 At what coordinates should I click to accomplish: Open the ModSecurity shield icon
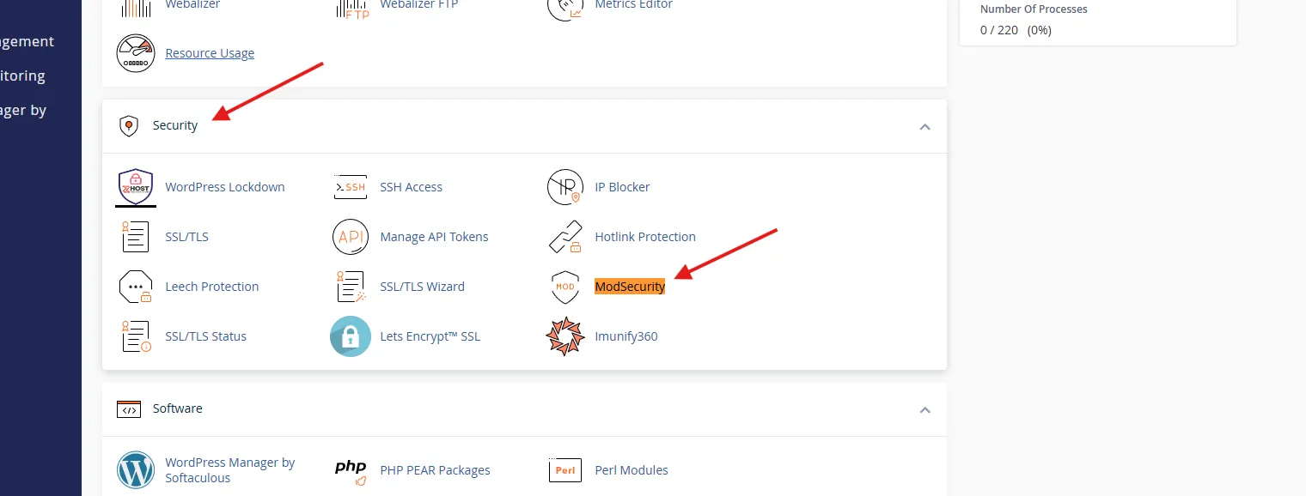(565, 287)
